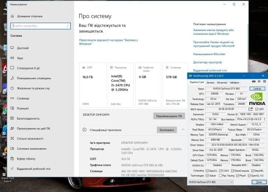Switch to the Advanced tab in GPU-Z
Screen dimensions: 268x192
(222, 83)
